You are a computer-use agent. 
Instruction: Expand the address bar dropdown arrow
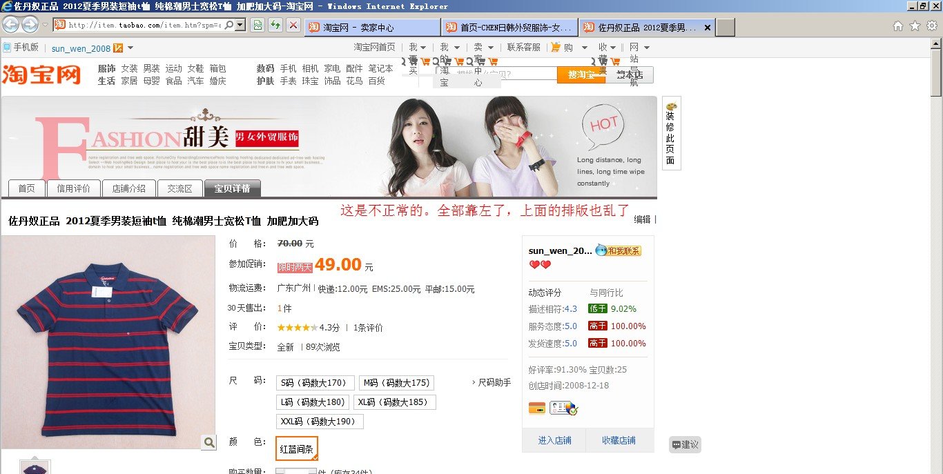tap(240, 26)
